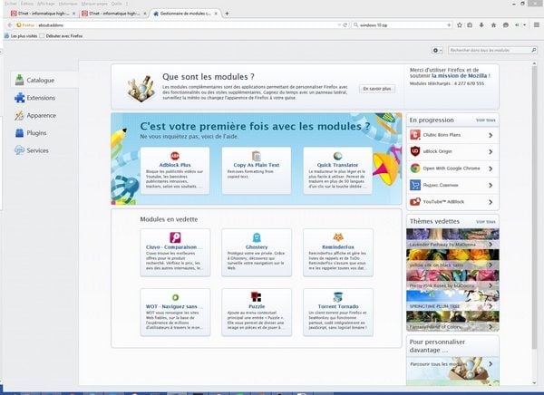Open Parcourir tous les modules arrow
The image size is (544, 395).
click(x=491, y=364)
